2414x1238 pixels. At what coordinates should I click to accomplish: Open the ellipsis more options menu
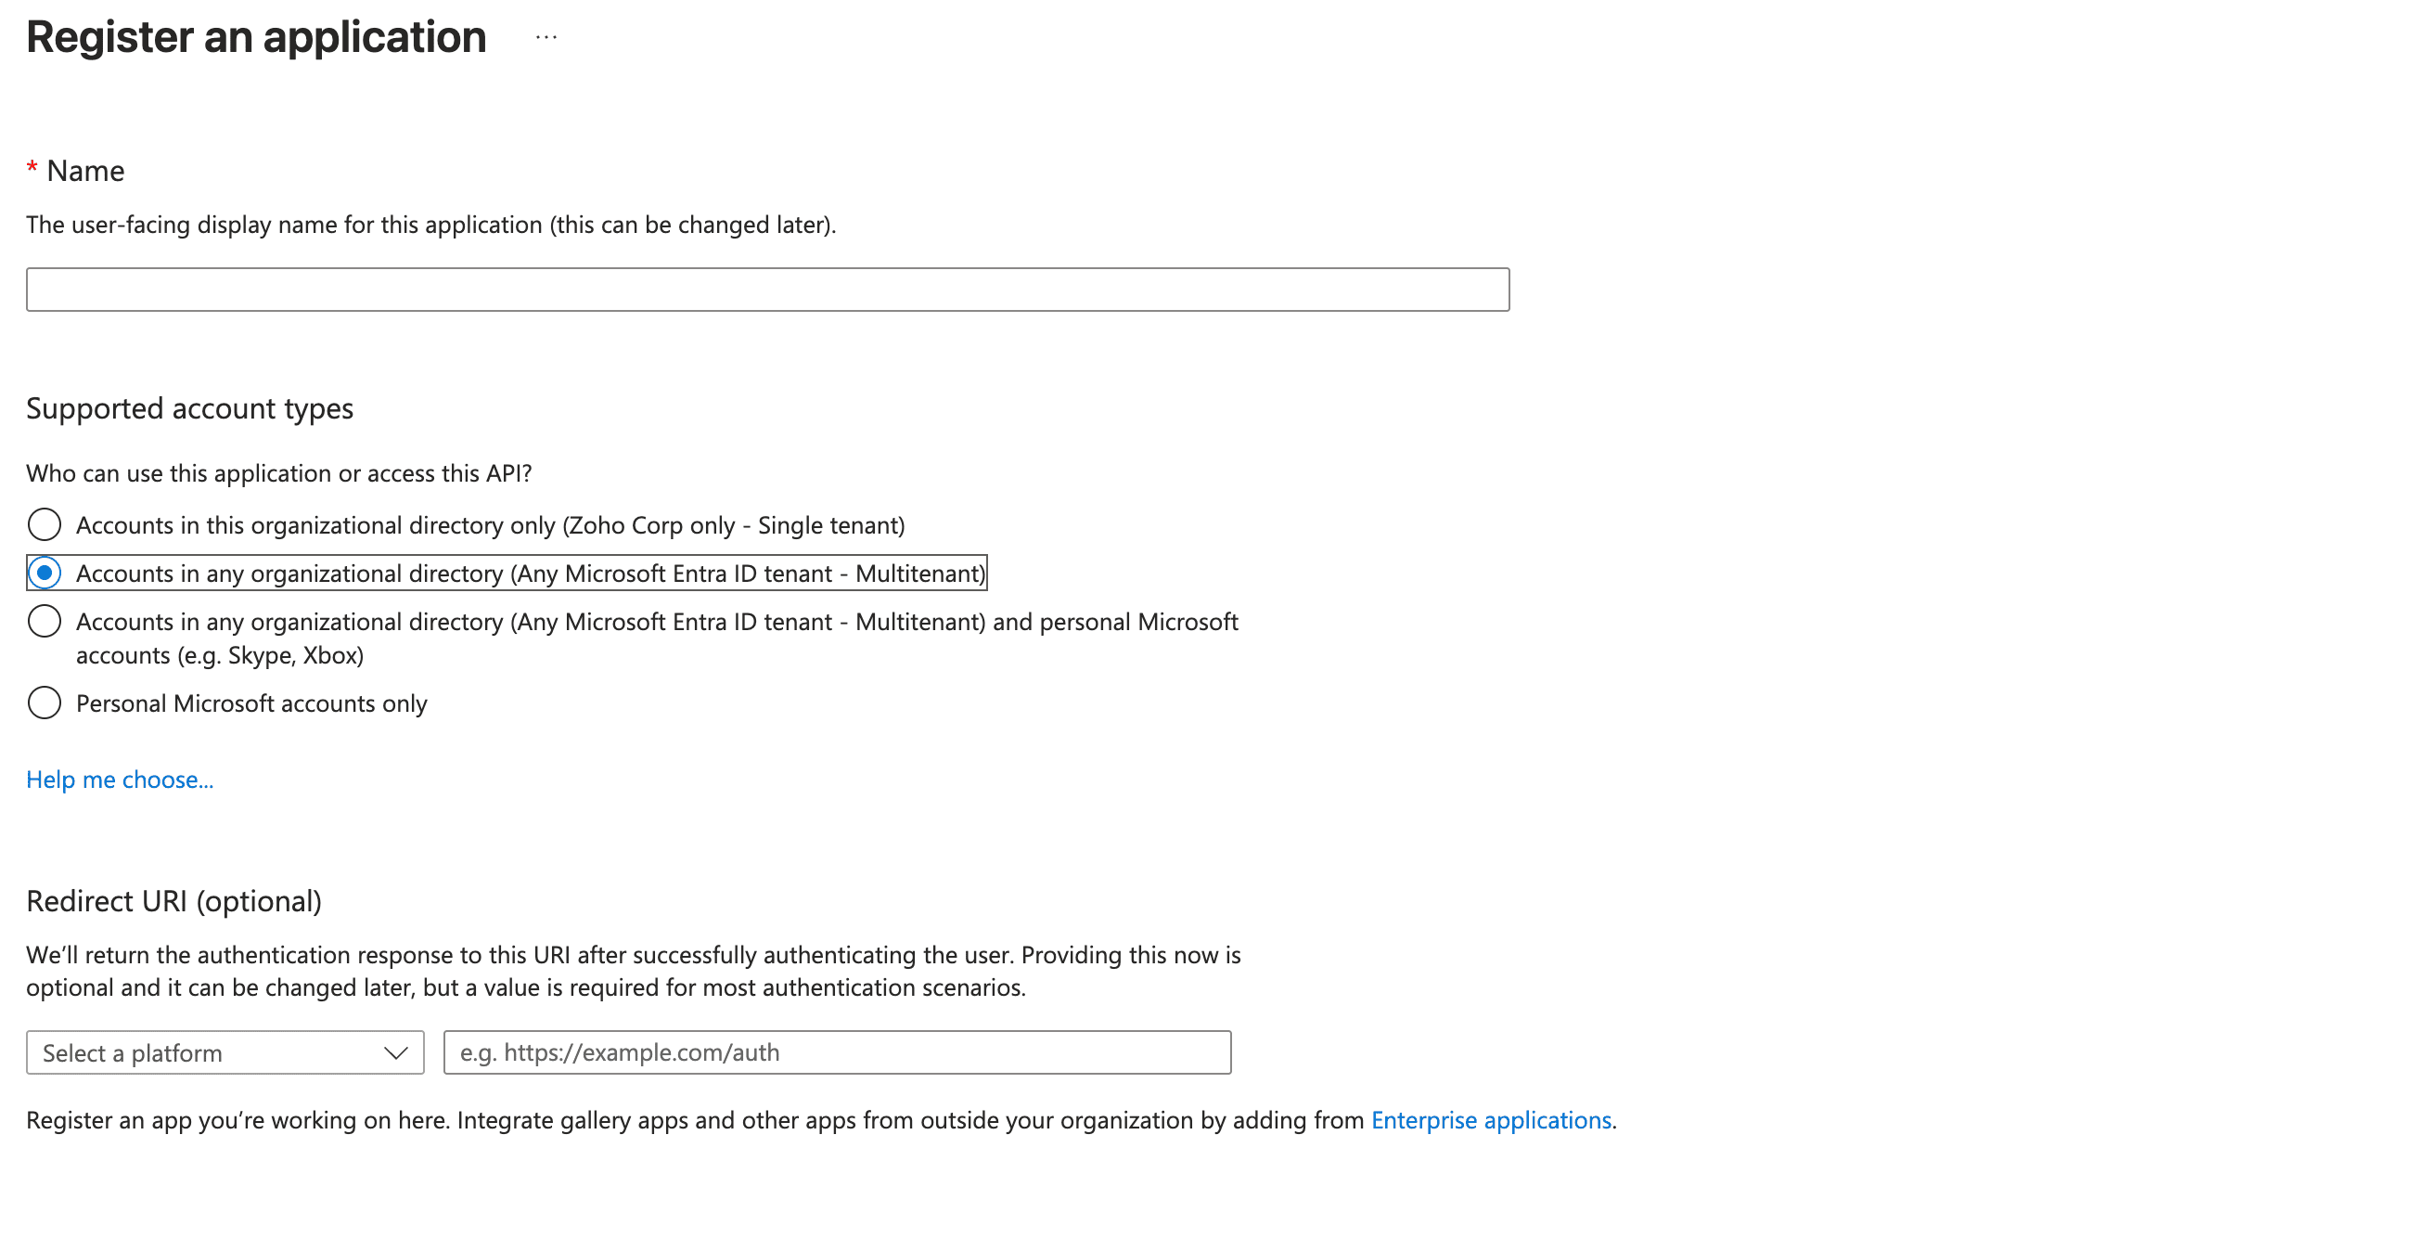point(546,38)
